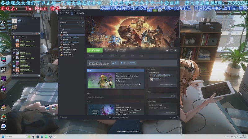
Task: Open friend playing Grand Theft Auto V
Action: coord(25,57)
